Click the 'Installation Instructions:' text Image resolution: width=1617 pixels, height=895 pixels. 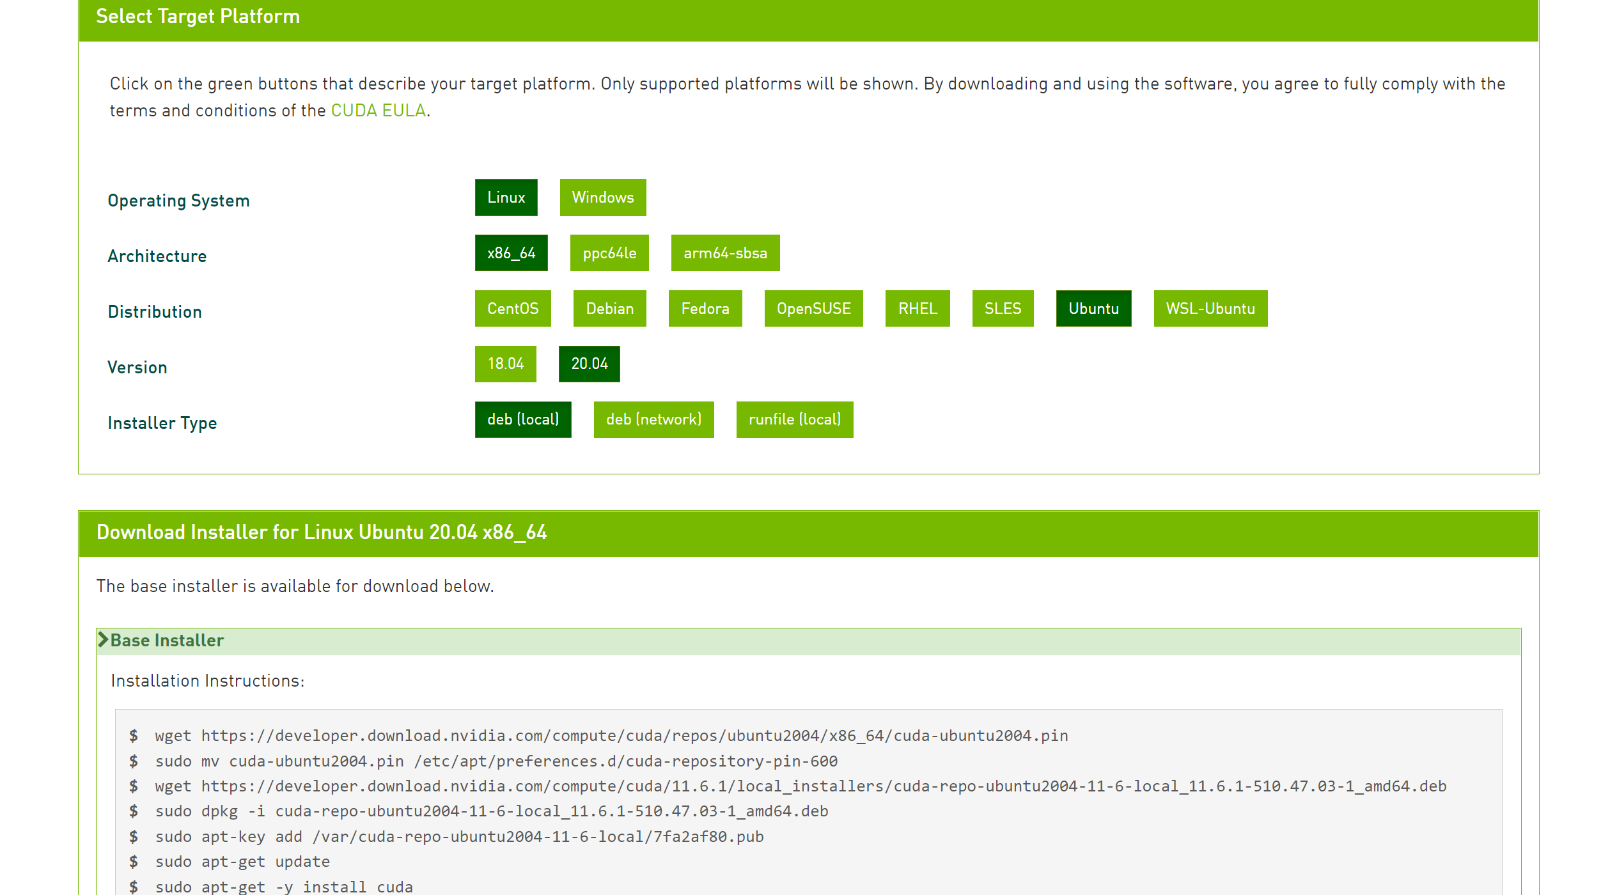coord(208,681)
